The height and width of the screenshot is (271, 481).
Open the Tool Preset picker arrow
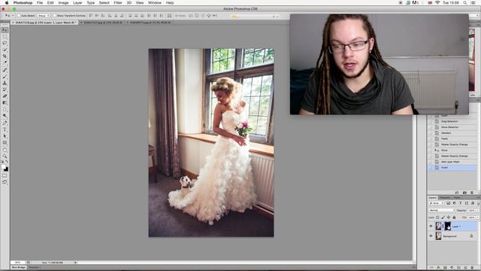tap(13, 15)
